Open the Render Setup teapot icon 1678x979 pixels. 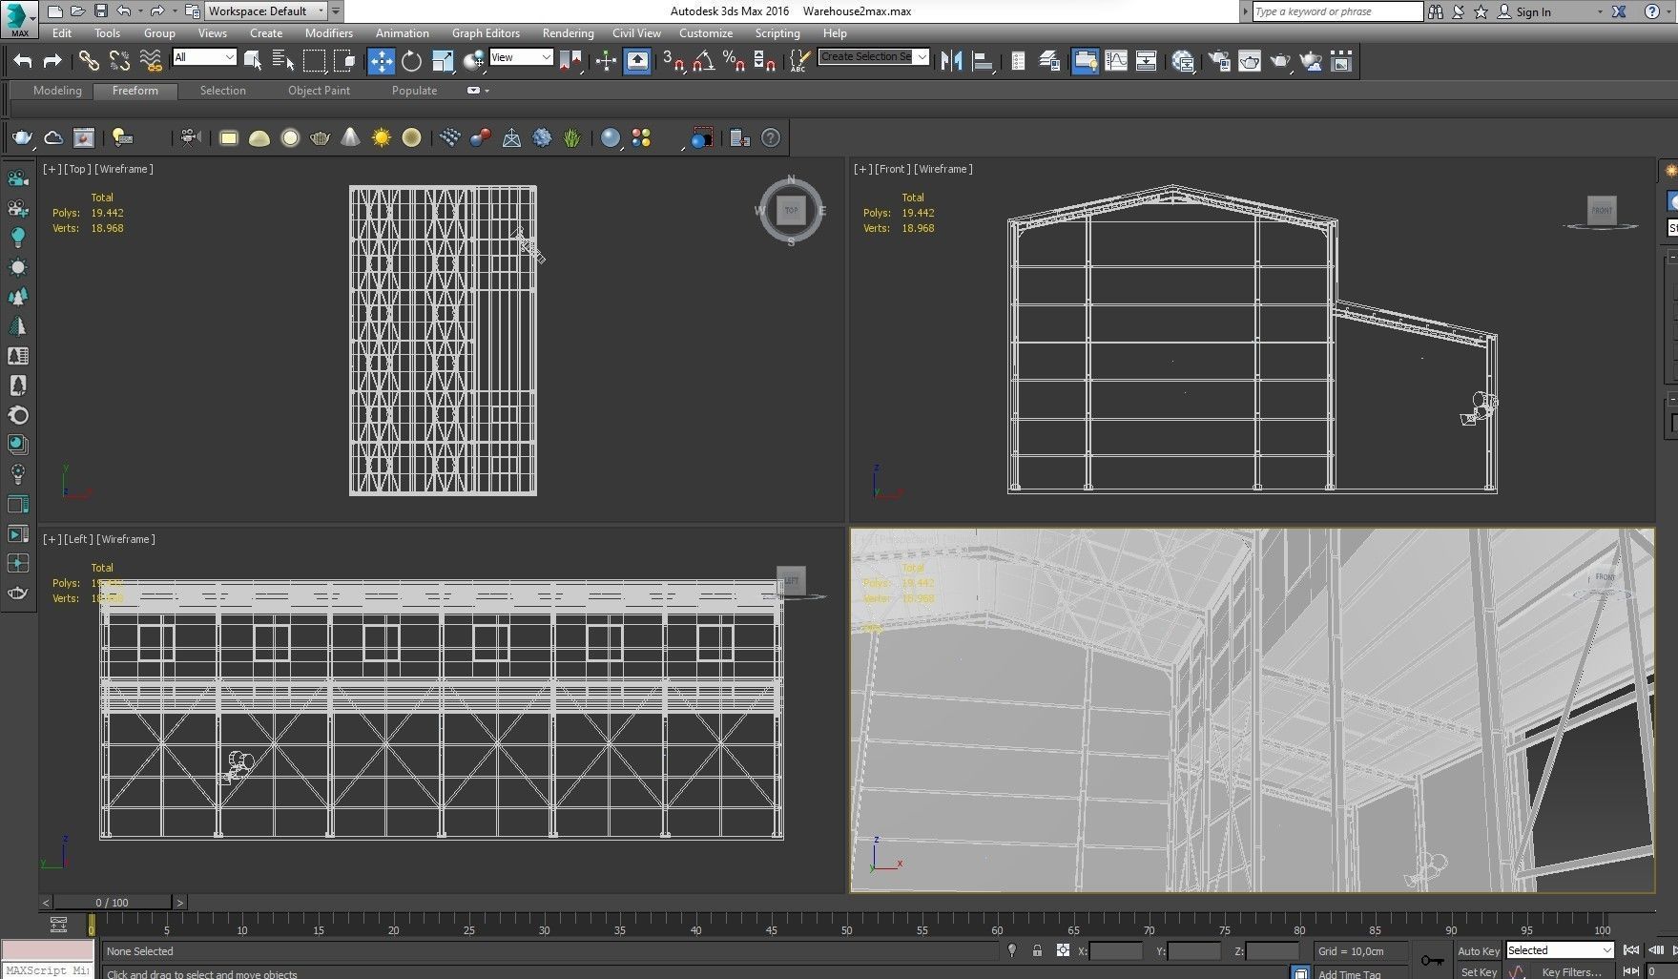[1219, 61]
